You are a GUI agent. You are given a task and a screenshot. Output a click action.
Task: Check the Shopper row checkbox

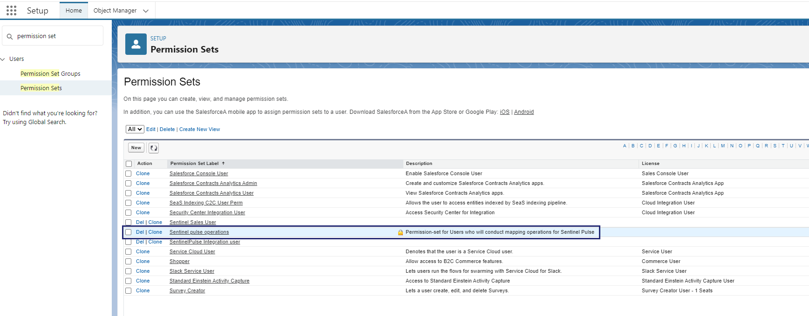(129, 261)
